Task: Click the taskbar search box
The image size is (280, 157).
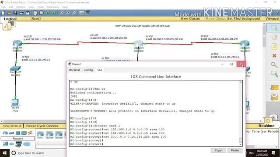Action: coord(38,153)
